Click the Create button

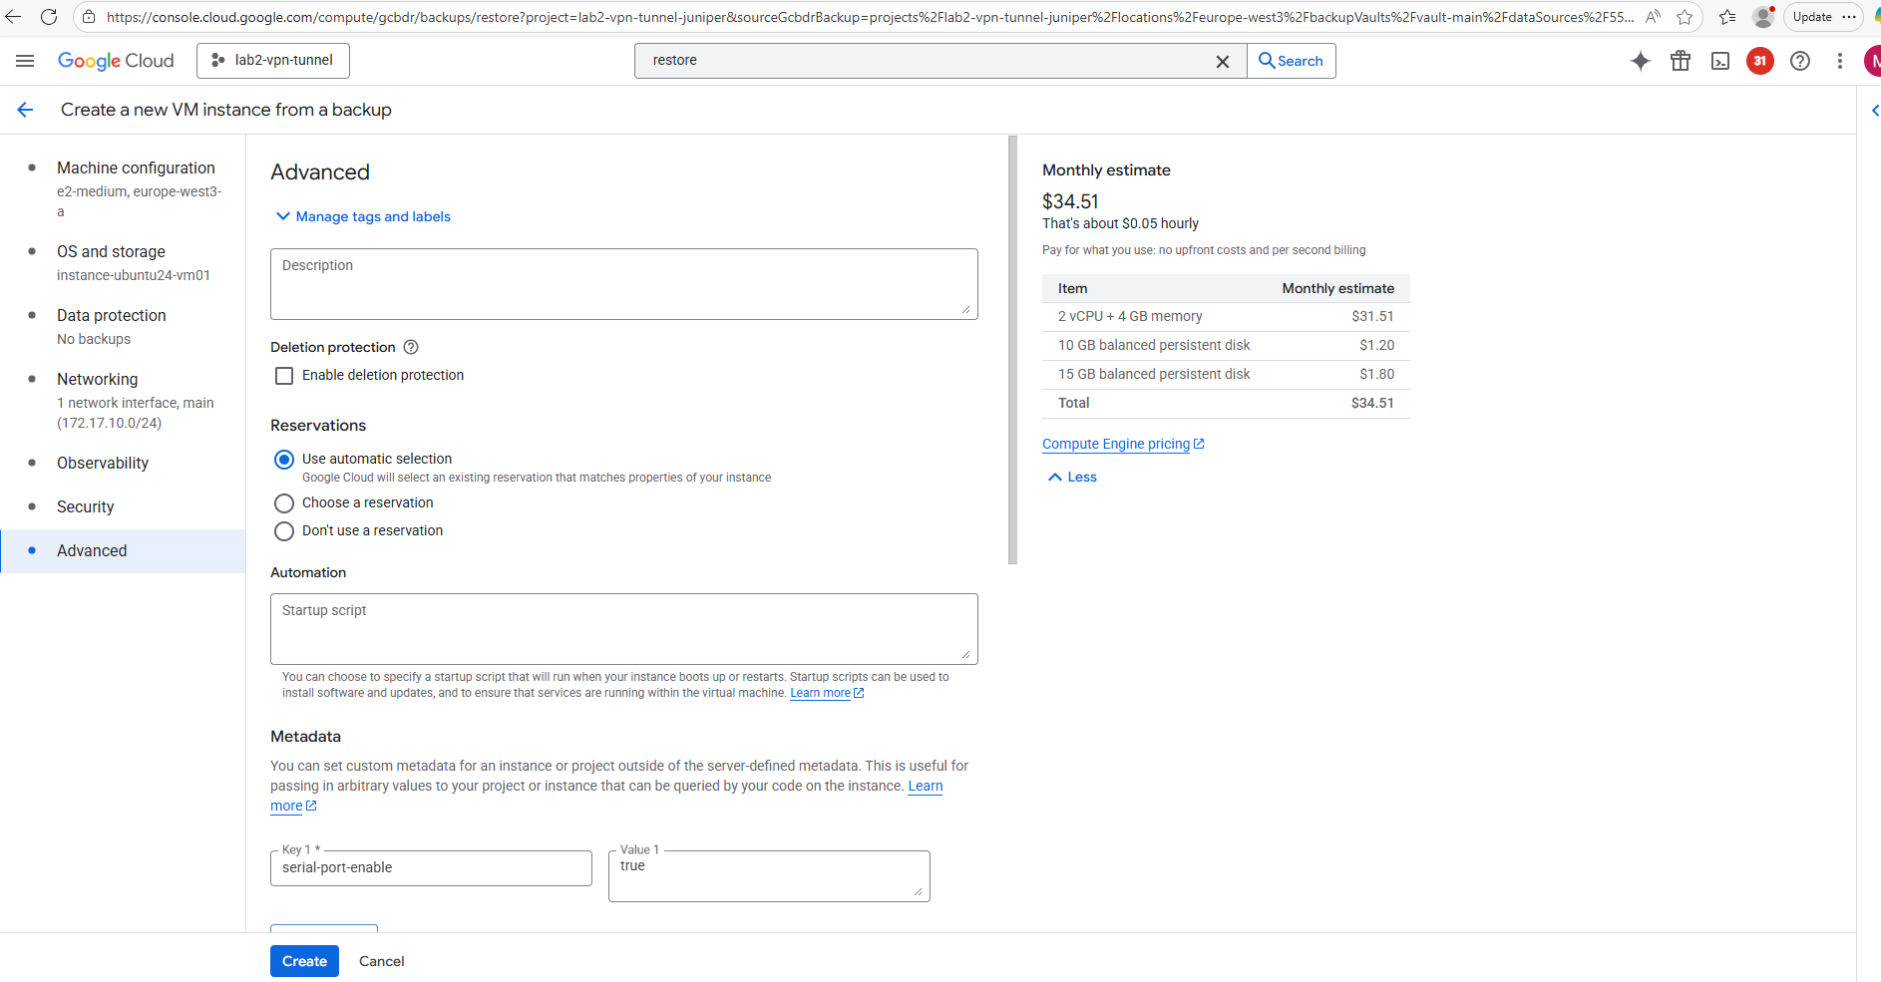click(304, 961)
